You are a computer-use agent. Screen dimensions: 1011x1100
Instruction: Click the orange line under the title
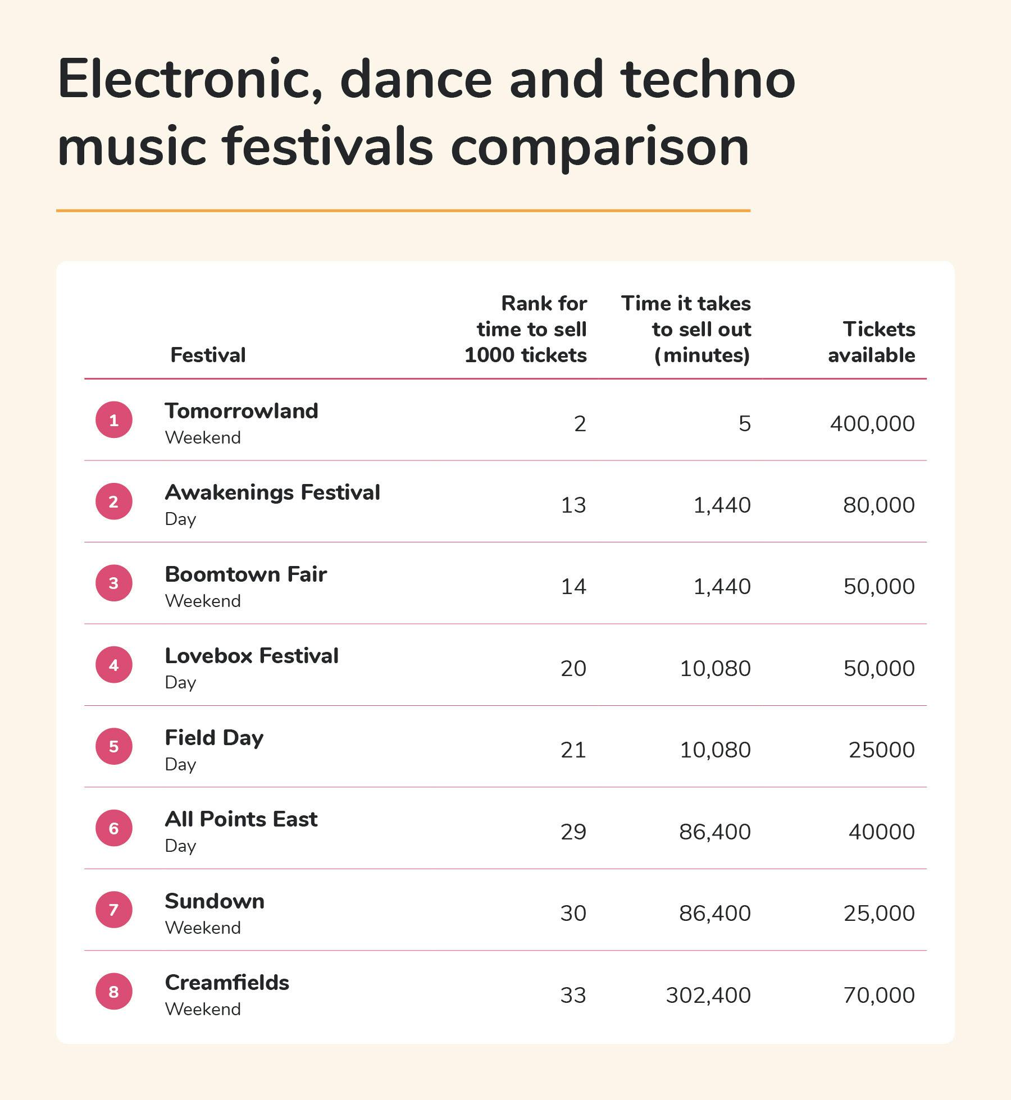click(403, 211)
